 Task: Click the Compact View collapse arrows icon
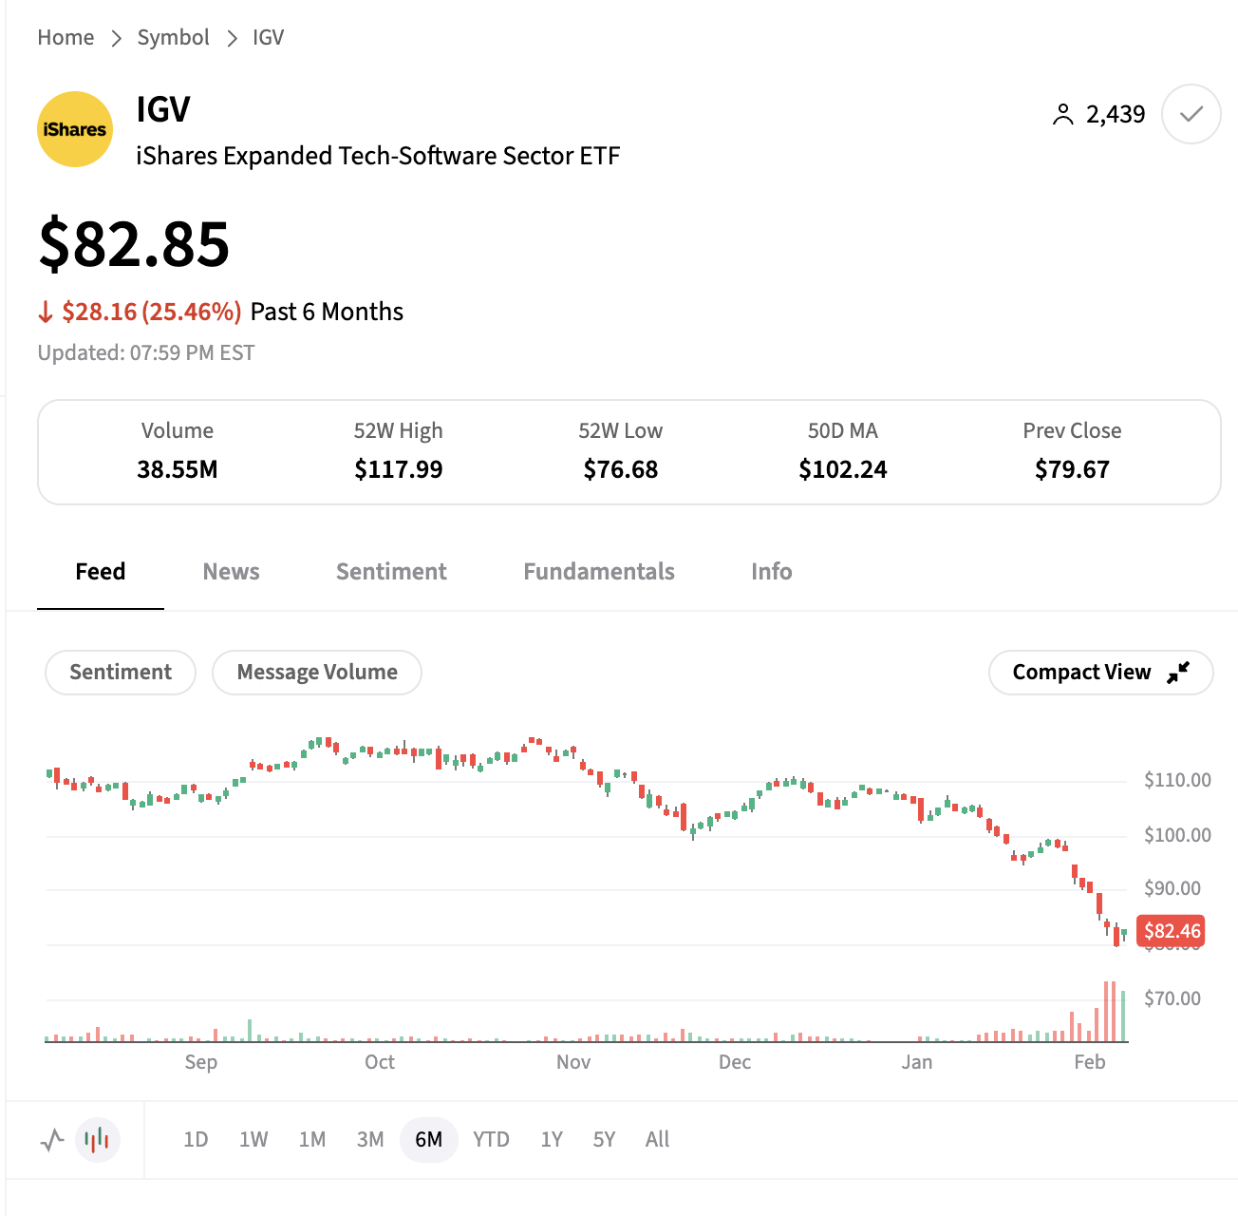1178,673
